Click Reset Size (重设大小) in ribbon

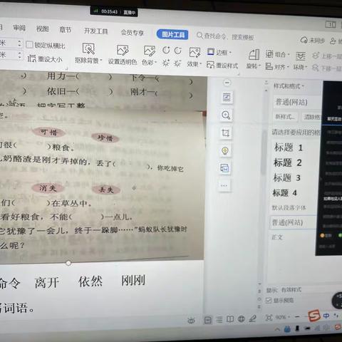coord(45,58)
